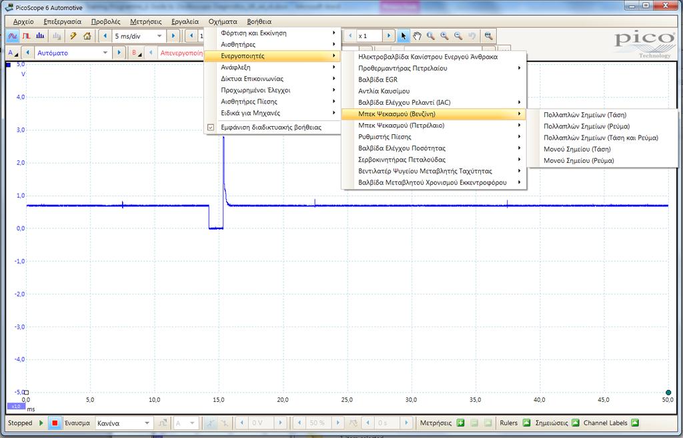This screenshot has height=438, width=683.
Task: Increase timebase with right arrow
Action: [173, 36]
